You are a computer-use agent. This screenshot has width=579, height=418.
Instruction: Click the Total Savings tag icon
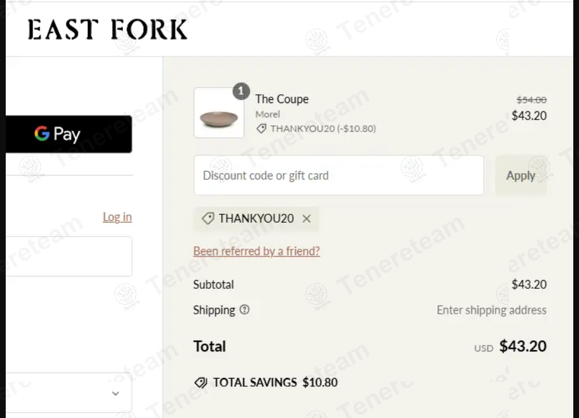[200, 382]
